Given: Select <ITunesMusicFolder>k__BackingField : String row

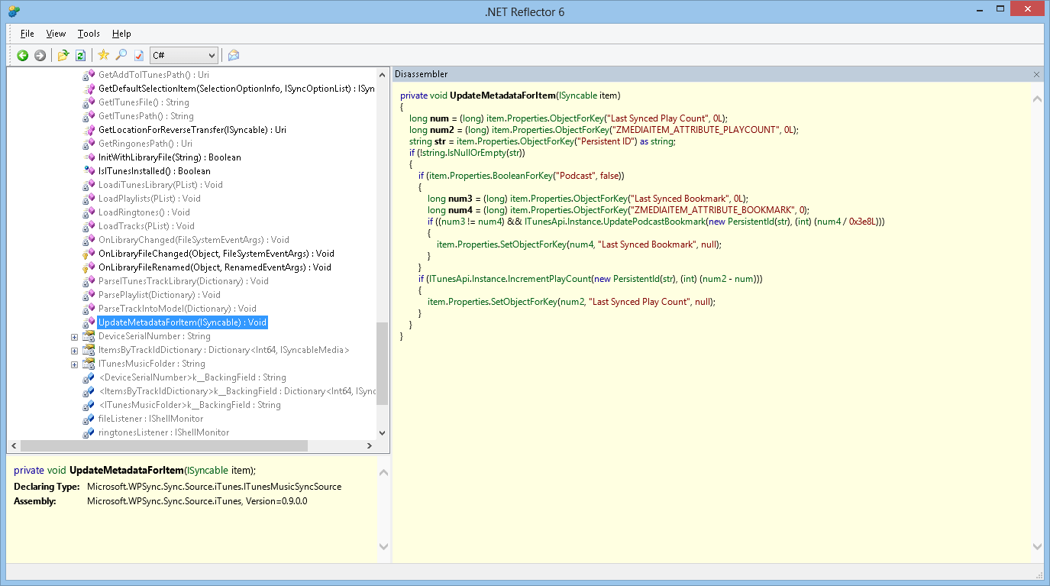Looking at the screenshot, I should 190,405.
